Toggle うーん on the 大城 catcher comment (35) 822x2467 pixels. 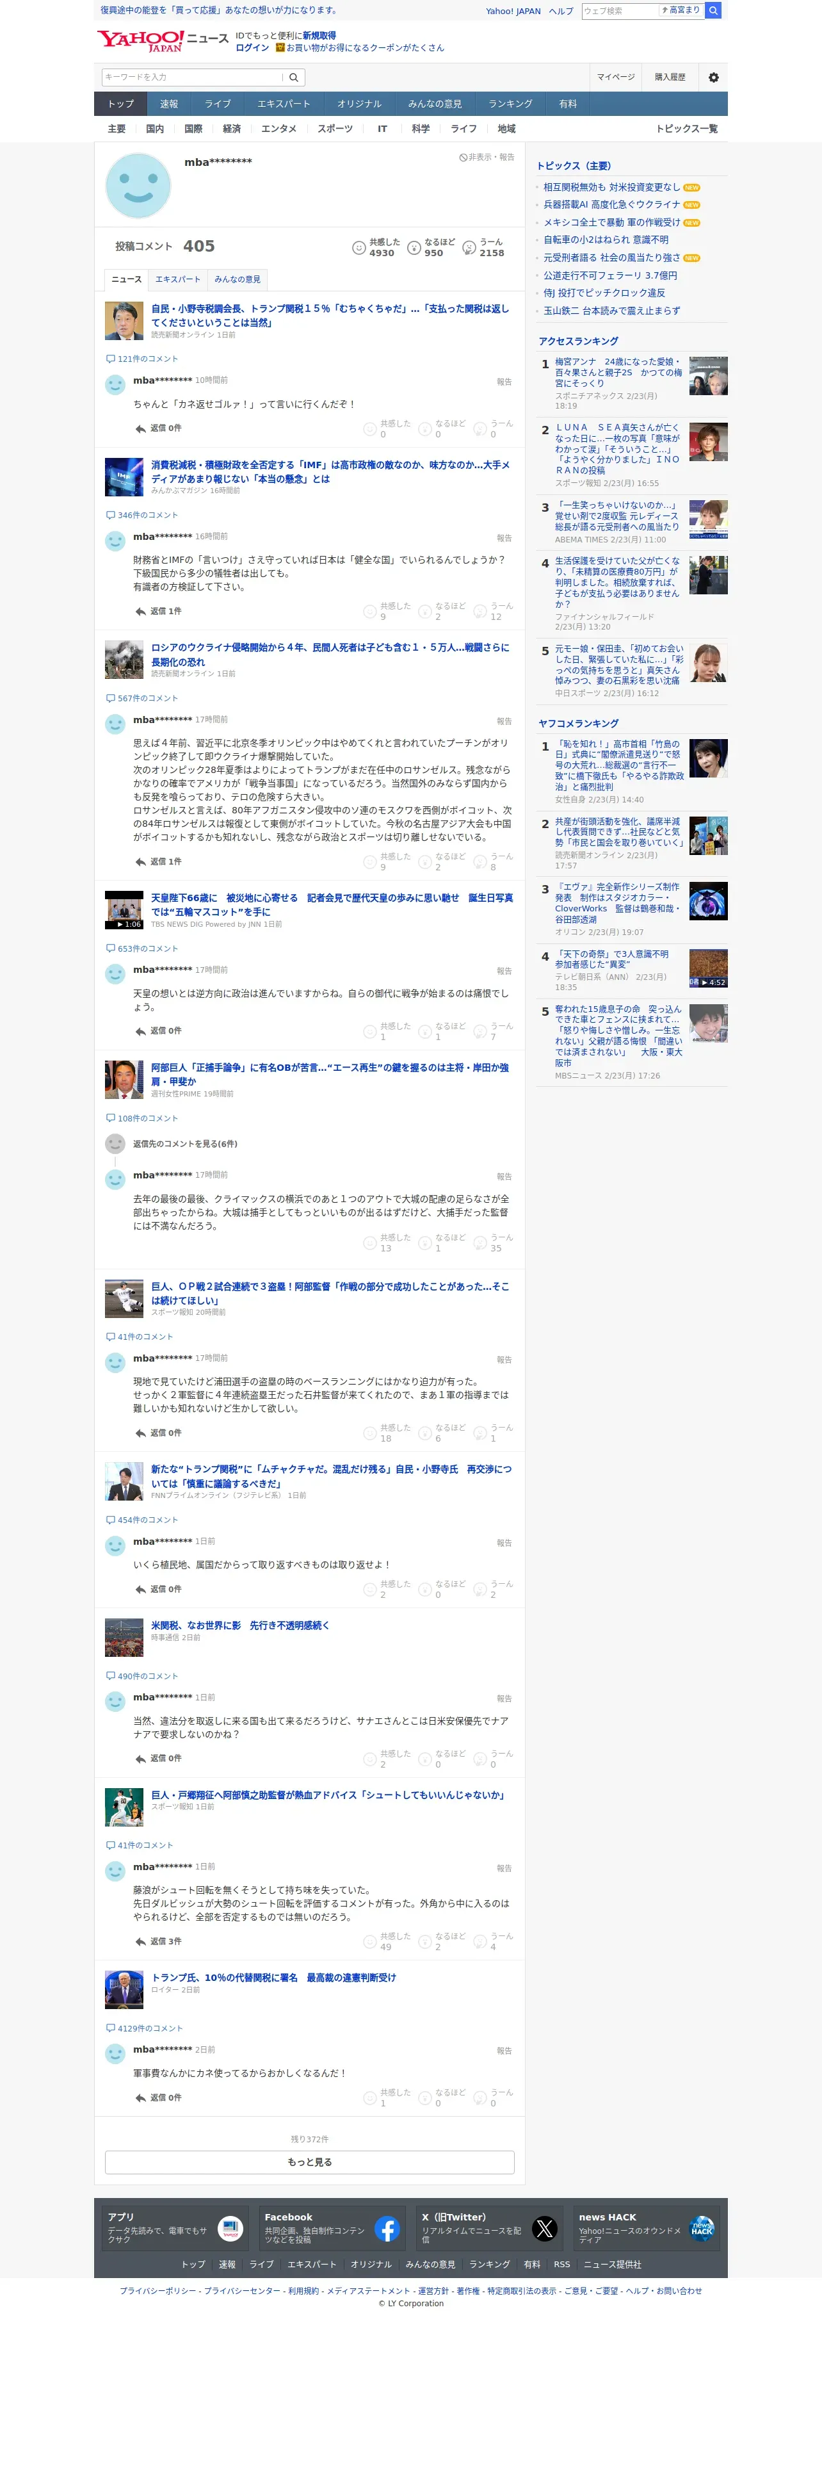494,1242
